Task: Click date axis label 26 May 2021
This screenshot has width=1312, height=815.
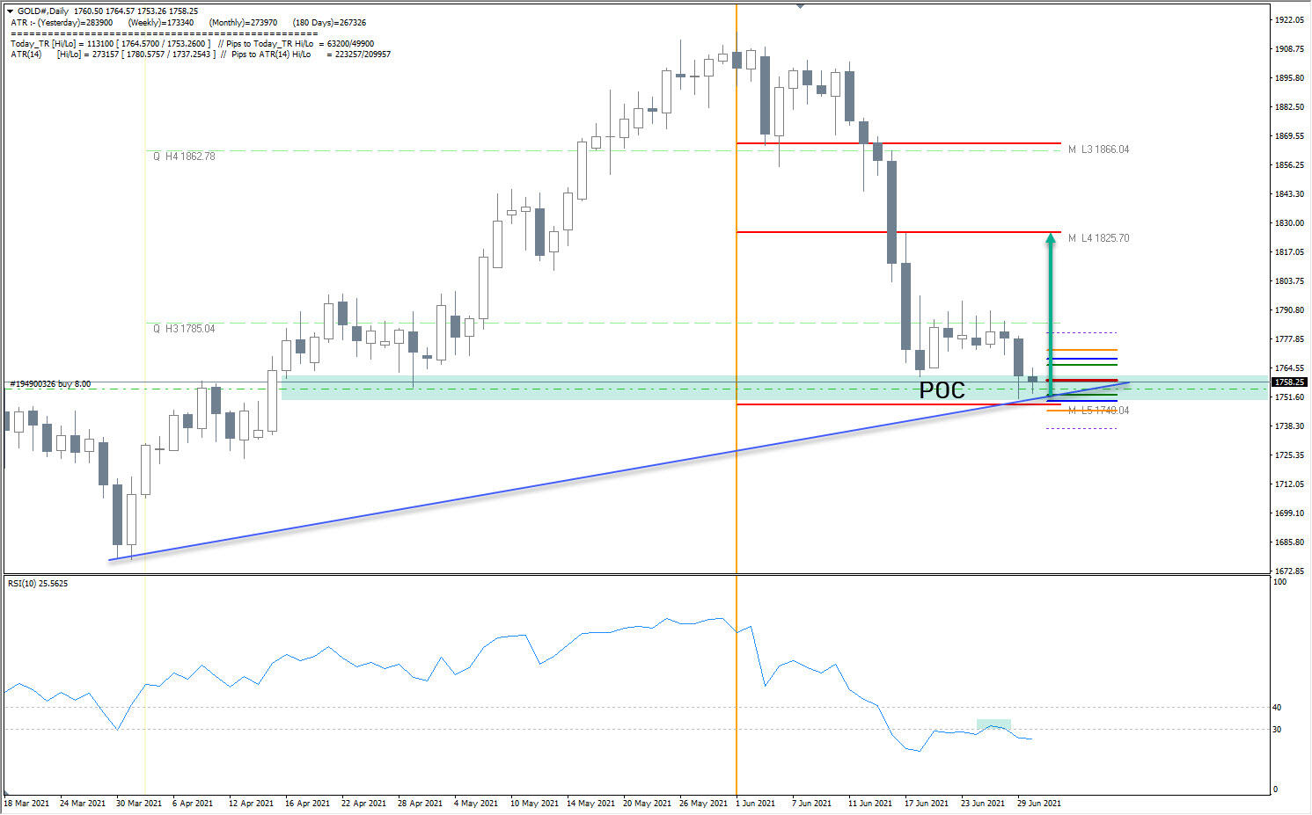Action: click(x=702, y=804)
